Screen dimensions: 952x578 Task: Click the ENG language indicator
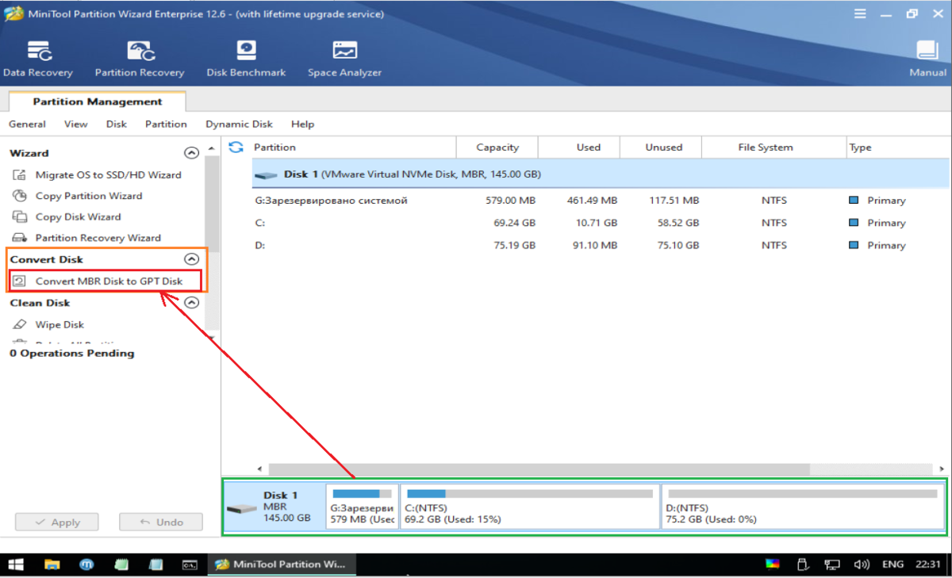click(892, 565)
